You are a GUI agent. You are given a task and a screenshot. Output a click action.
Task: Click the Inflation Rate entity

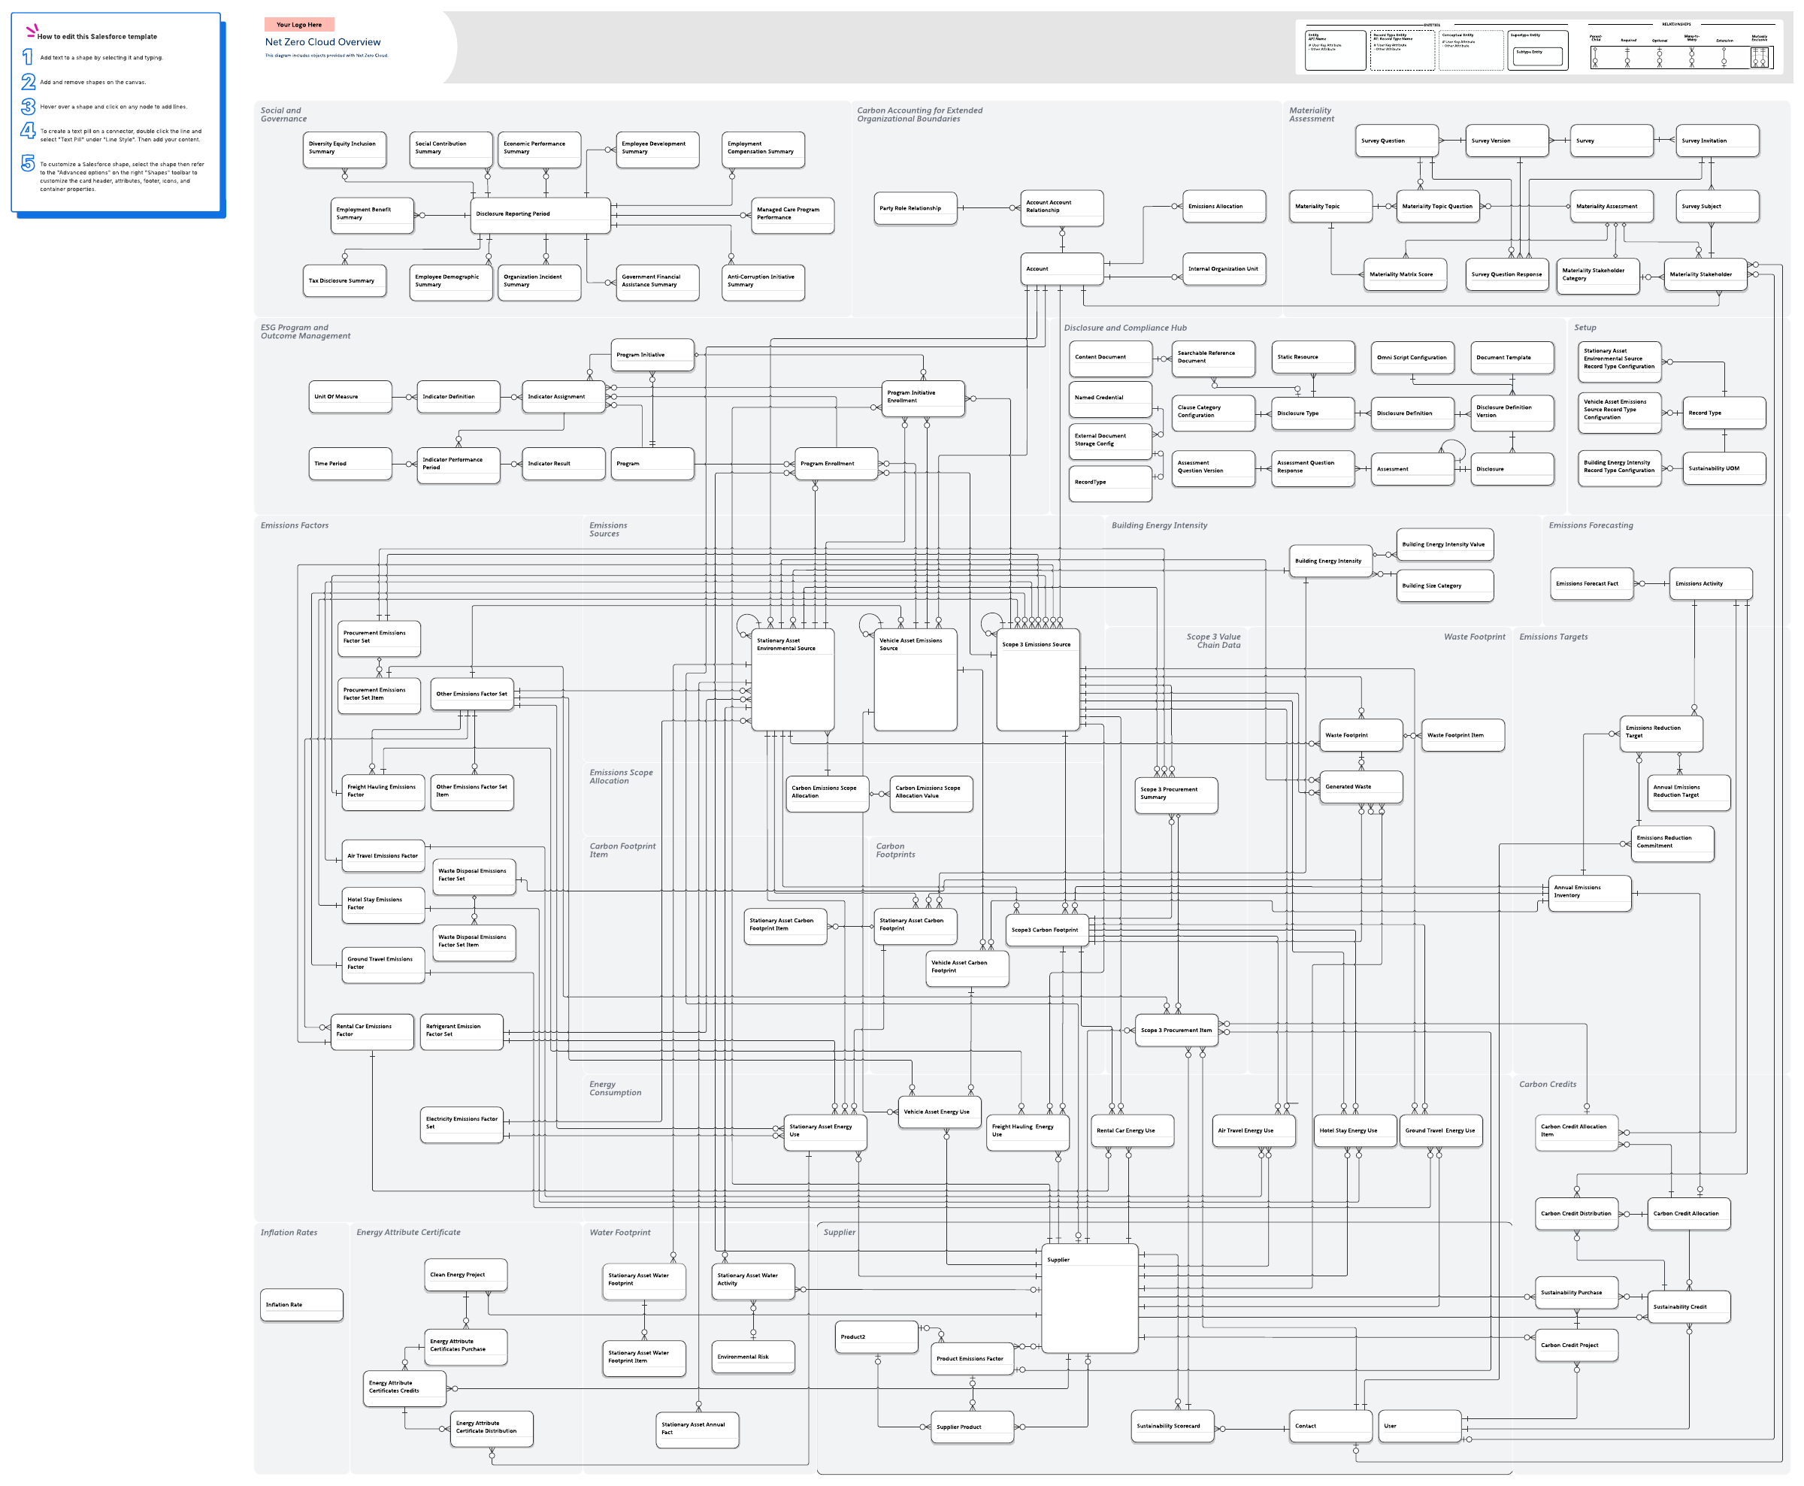(301, 1305)
